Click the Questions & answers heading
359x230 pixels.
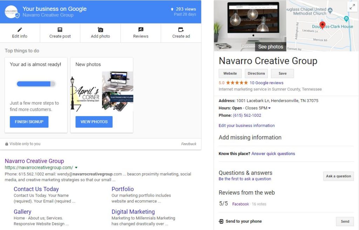coord(245,173)
